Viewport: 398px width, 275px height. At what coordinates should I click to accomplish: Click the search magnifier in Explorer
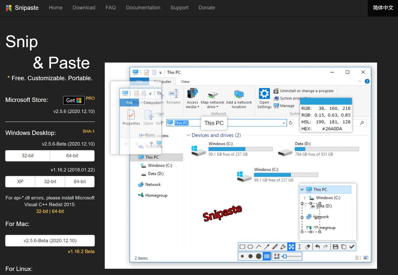[x=362, y=123]
